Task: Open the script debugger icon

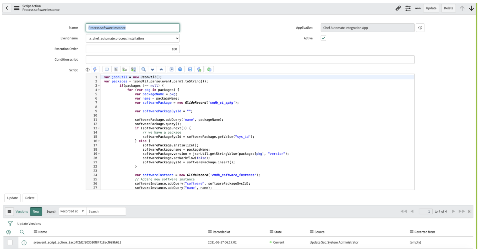Action: [209, 69]
